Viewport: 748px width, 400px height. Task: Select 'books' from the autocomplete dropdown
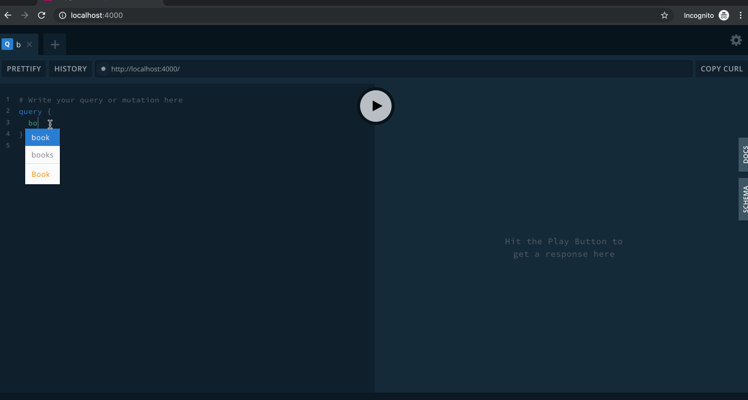coord(42,154)
